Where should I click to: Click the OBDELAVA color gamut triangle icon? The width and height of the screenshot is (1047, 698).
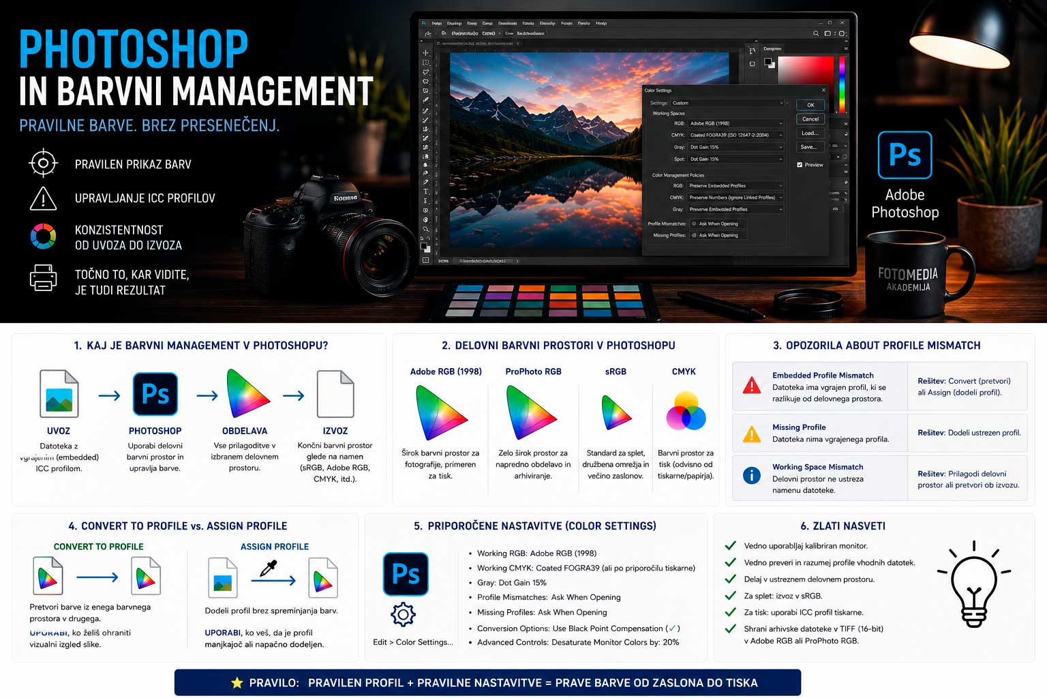[x=247, y=393]
